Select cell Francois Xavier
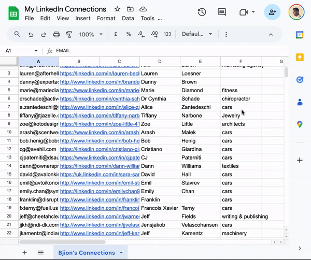This screenshot has width=311, height=260. [160, 208]
